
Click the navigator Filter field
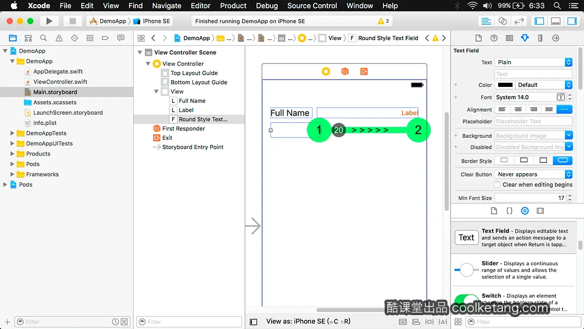pyautogui.click(x=72, y=322)
